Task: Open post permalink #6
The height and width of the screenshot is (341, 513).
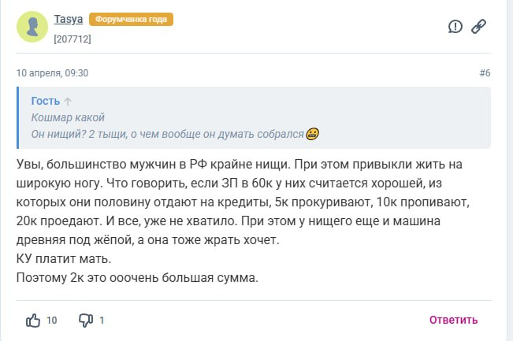Action: pyautogui.click(x=485, y=73)
